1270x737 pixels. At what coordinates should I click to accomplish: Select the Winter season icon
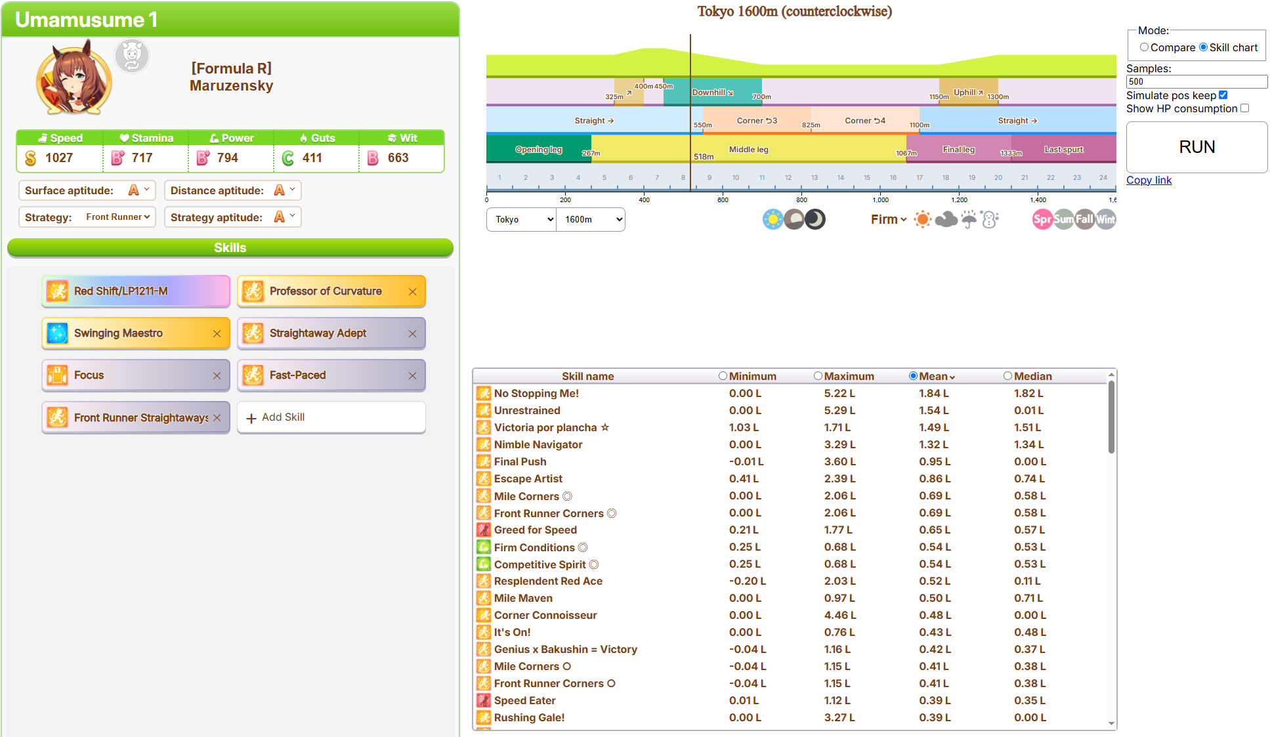point(1105,219)
